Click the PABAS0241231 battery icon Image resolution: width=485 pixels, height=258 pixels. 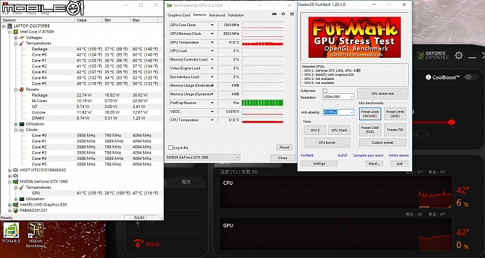[15, 210]
